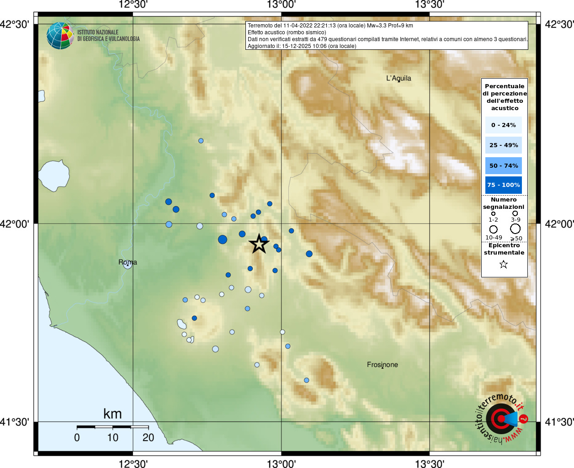This screenshot has width=574, height=468.
Task: Click the L'Aquila city label
Action: [399, 78]
